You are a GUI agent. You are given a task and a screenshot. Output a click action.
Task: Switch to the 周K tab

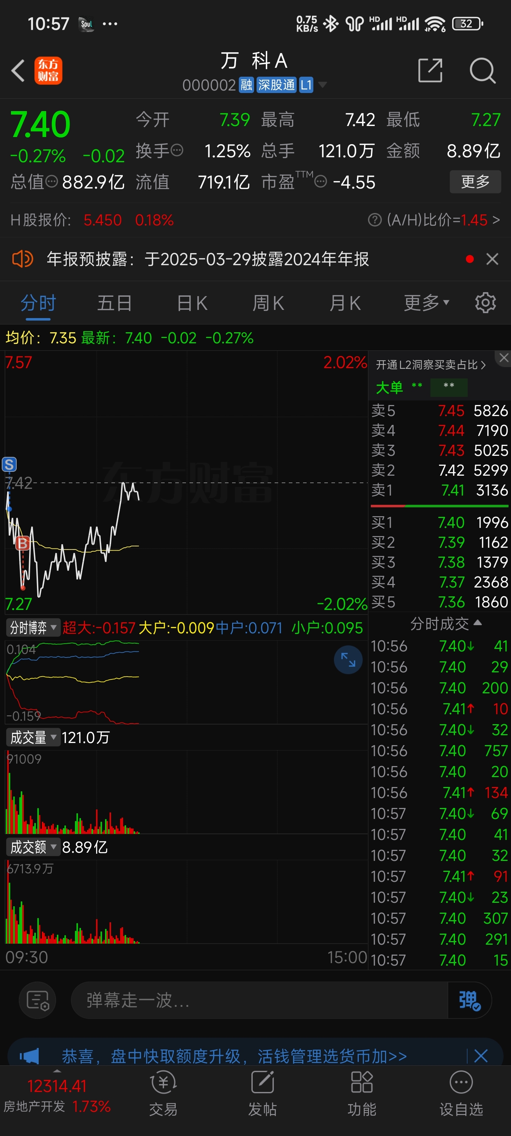click(268, 304)
